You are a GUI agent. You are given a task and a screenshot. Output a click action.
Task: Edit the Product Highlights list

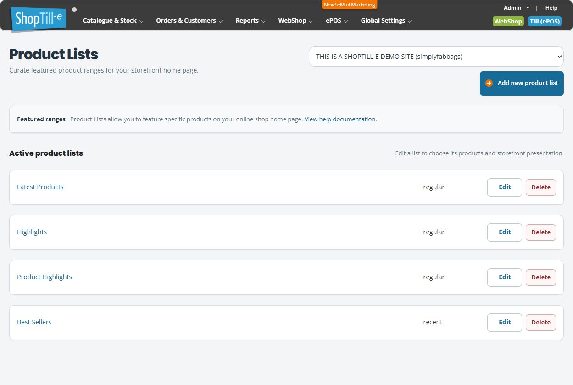[505, 277]
